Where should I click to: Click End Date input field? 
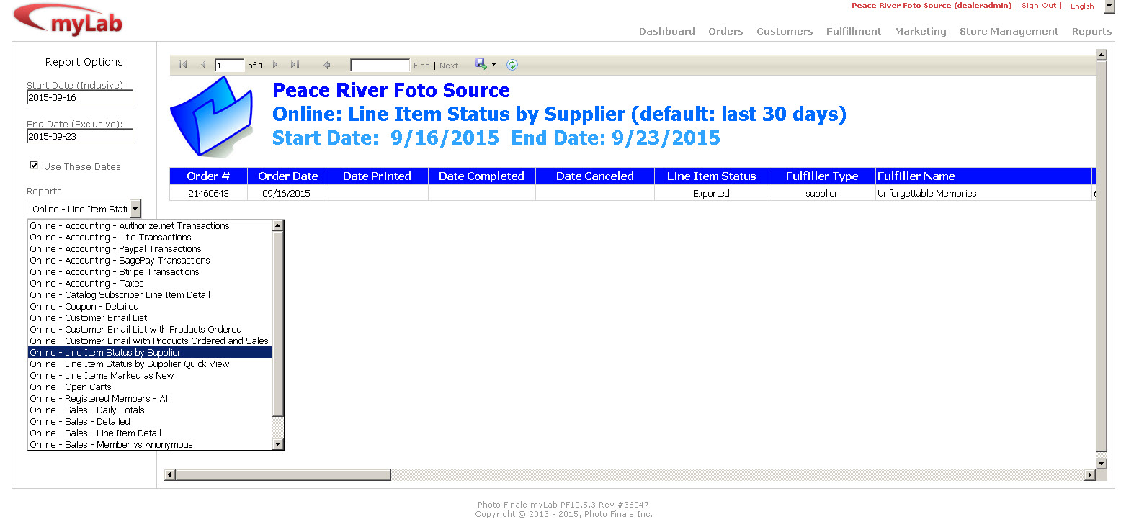80,136
